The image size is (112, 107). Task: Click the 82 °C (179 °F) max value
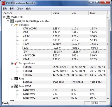point(98,75)
